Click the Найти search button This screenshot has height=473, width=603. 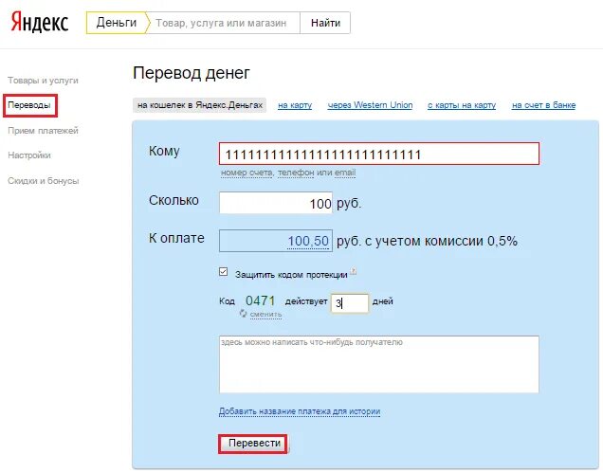(325, 23)
